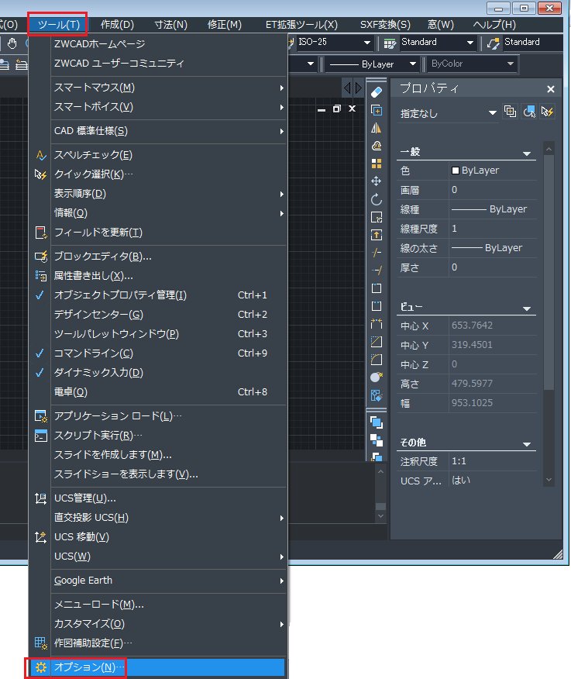Viewport: 571px width, 679px height.
Task: Select the Copy objects tool
Action: [x=377, y=110]
